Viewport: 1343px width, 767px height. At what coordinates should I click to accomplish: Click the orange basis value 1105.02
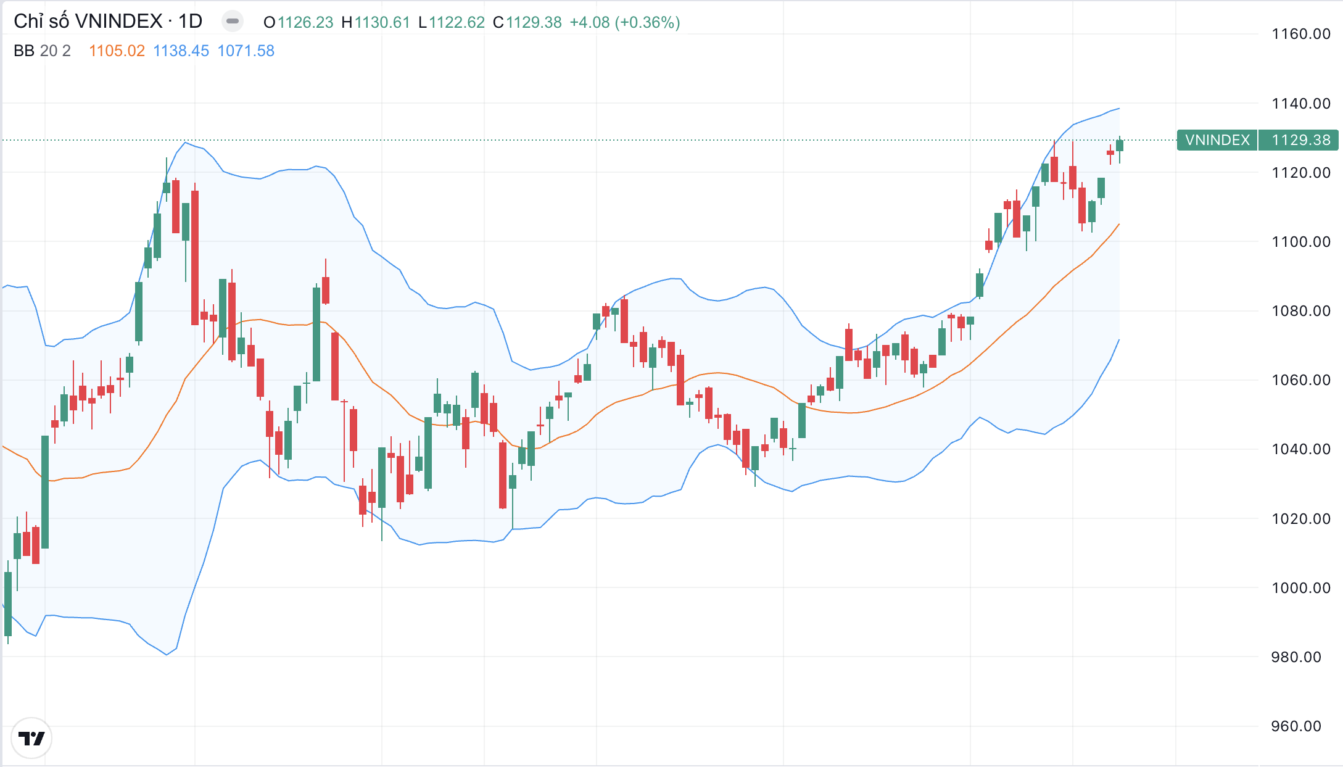(117, 51)
